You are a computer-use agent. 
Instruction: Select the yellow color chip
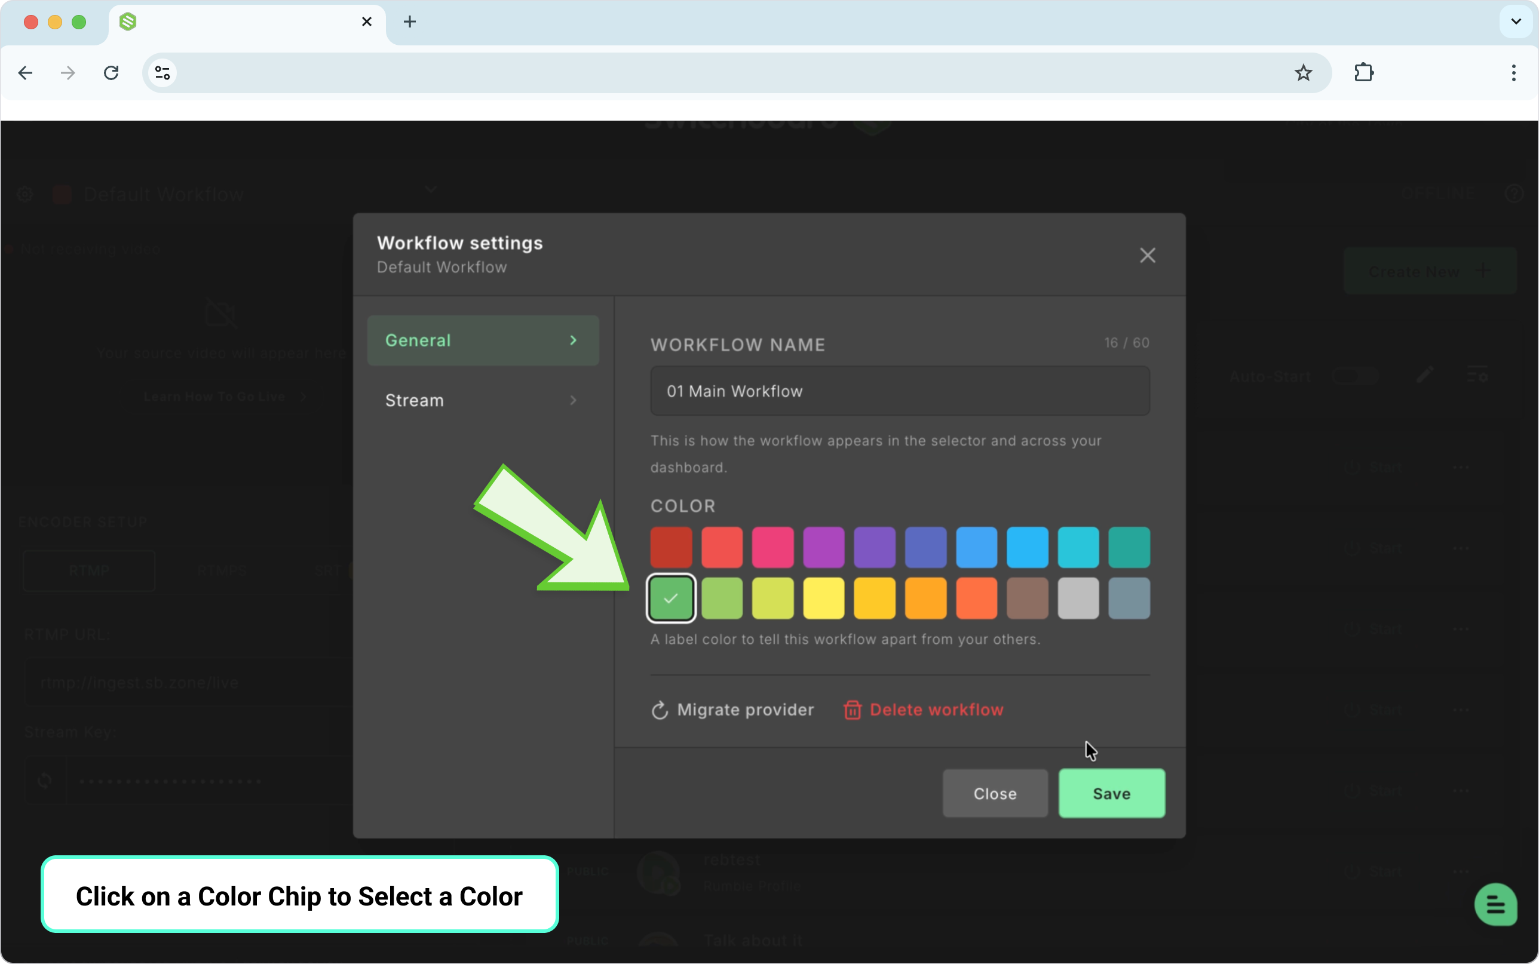point(824,598)
